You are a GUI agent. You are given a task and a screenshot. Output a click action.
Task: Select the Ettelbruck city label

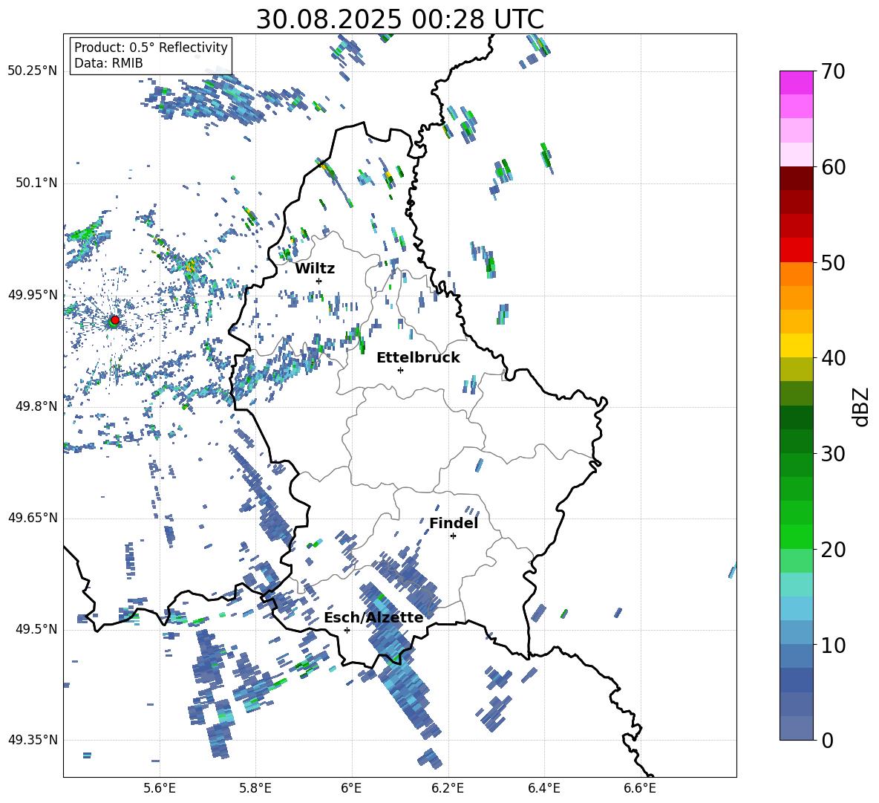(x=418, y=358)
